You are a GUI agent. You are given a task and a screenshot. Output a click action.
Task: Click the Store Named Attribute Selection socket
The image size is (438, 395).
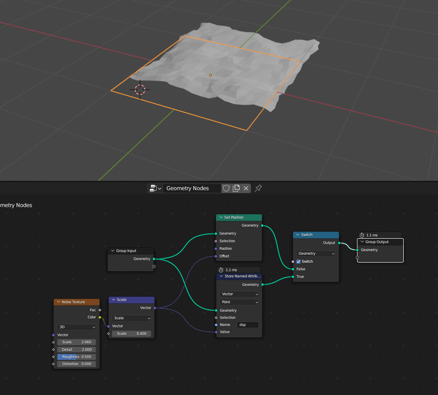(x=216, y=318)
